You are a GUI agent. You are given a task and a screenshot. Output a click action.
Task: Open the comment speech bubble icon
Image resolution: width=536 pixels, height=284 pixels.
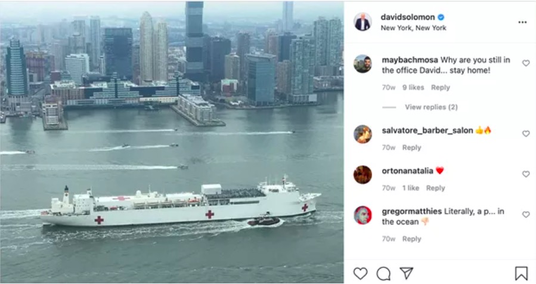383,273
